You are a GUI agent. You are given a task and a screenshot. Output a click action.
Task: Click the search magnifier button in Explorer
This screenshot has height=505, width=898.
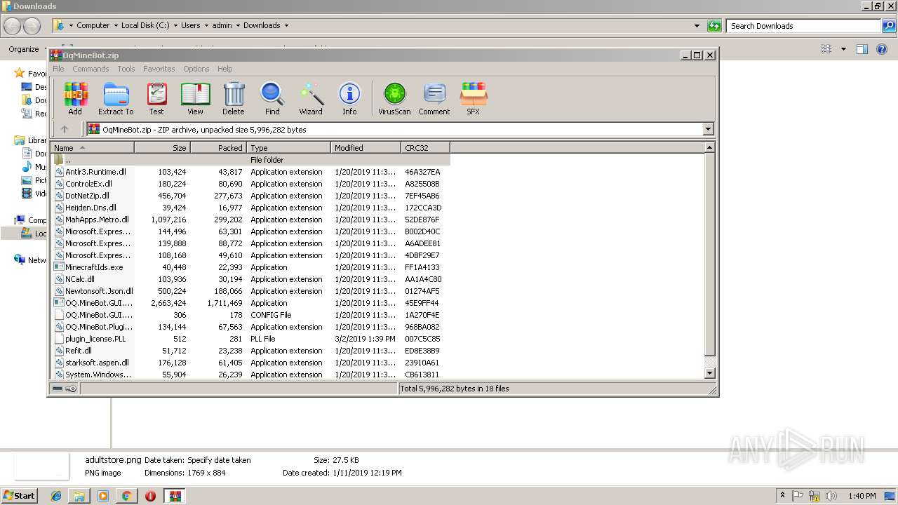pos(889,26)
